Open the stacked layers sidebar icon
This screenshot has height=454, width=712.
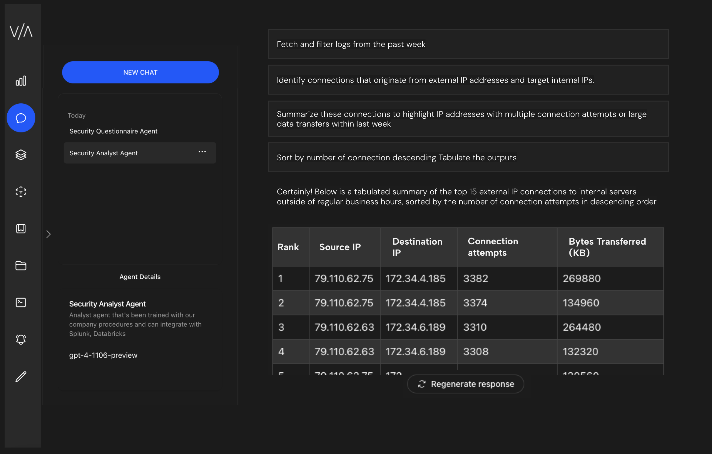(x=21, y=155)
